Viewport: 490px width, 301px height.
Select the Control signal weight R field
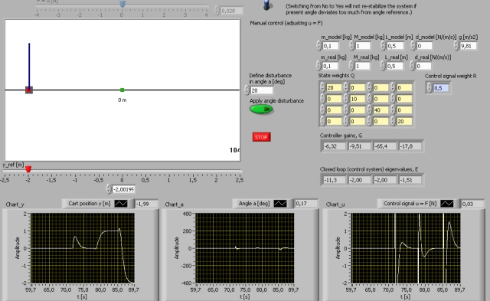(x=441, y=88)
